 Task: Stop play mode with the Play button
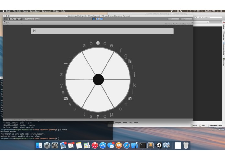(94, 19)
